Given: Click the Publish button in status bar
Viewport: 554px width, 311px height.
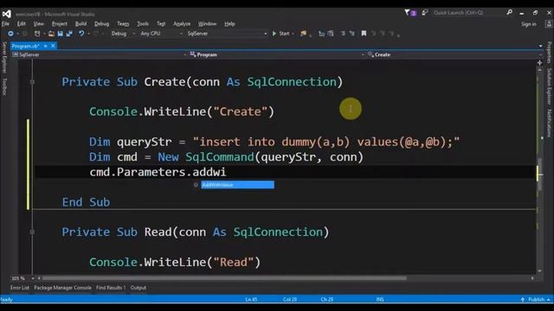Looking at the screenshot, I should coord(536,300).
